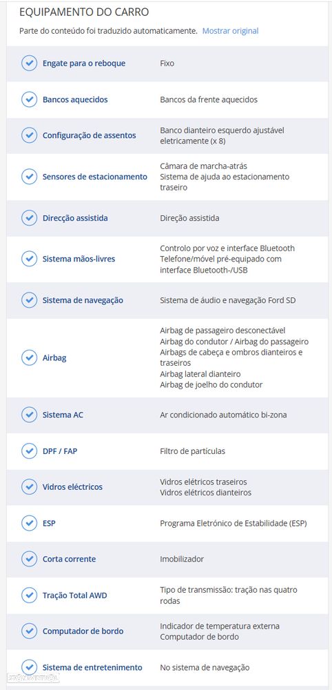Viewport: 332px width, 690px height.
Task: Click the watermark logo in the bottom corner
Action: [x=33, y=678]
